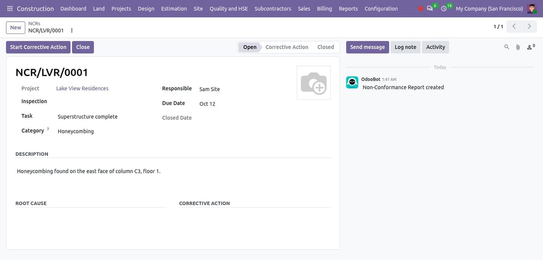Open the activities clock icon
This screenshot has width=543, height=260.
pyautogui.click(x=444, y=9)
